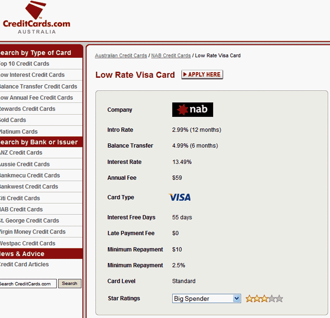Click the intro rate value 2.99% (12 months)
This screenshot has height=318, width=330.
(x=197, y=130)
